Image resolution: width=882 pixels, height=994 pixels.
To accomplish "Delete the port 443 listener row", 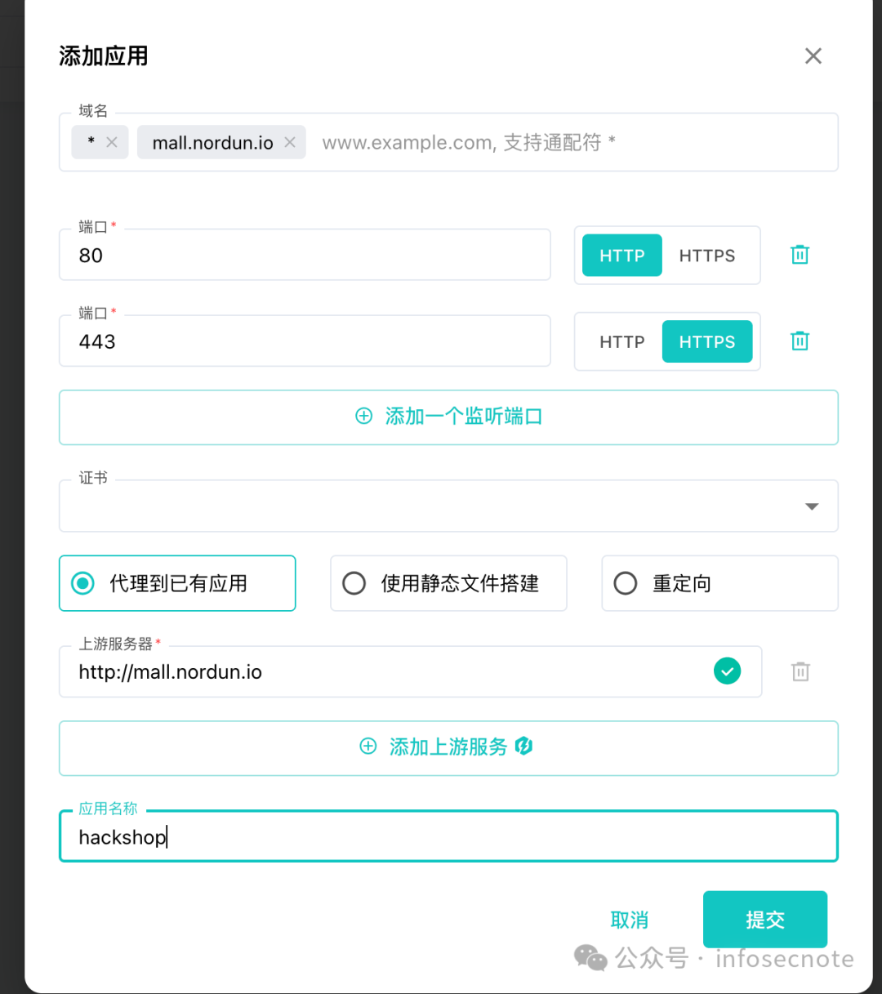I will [x=800, y=341].
